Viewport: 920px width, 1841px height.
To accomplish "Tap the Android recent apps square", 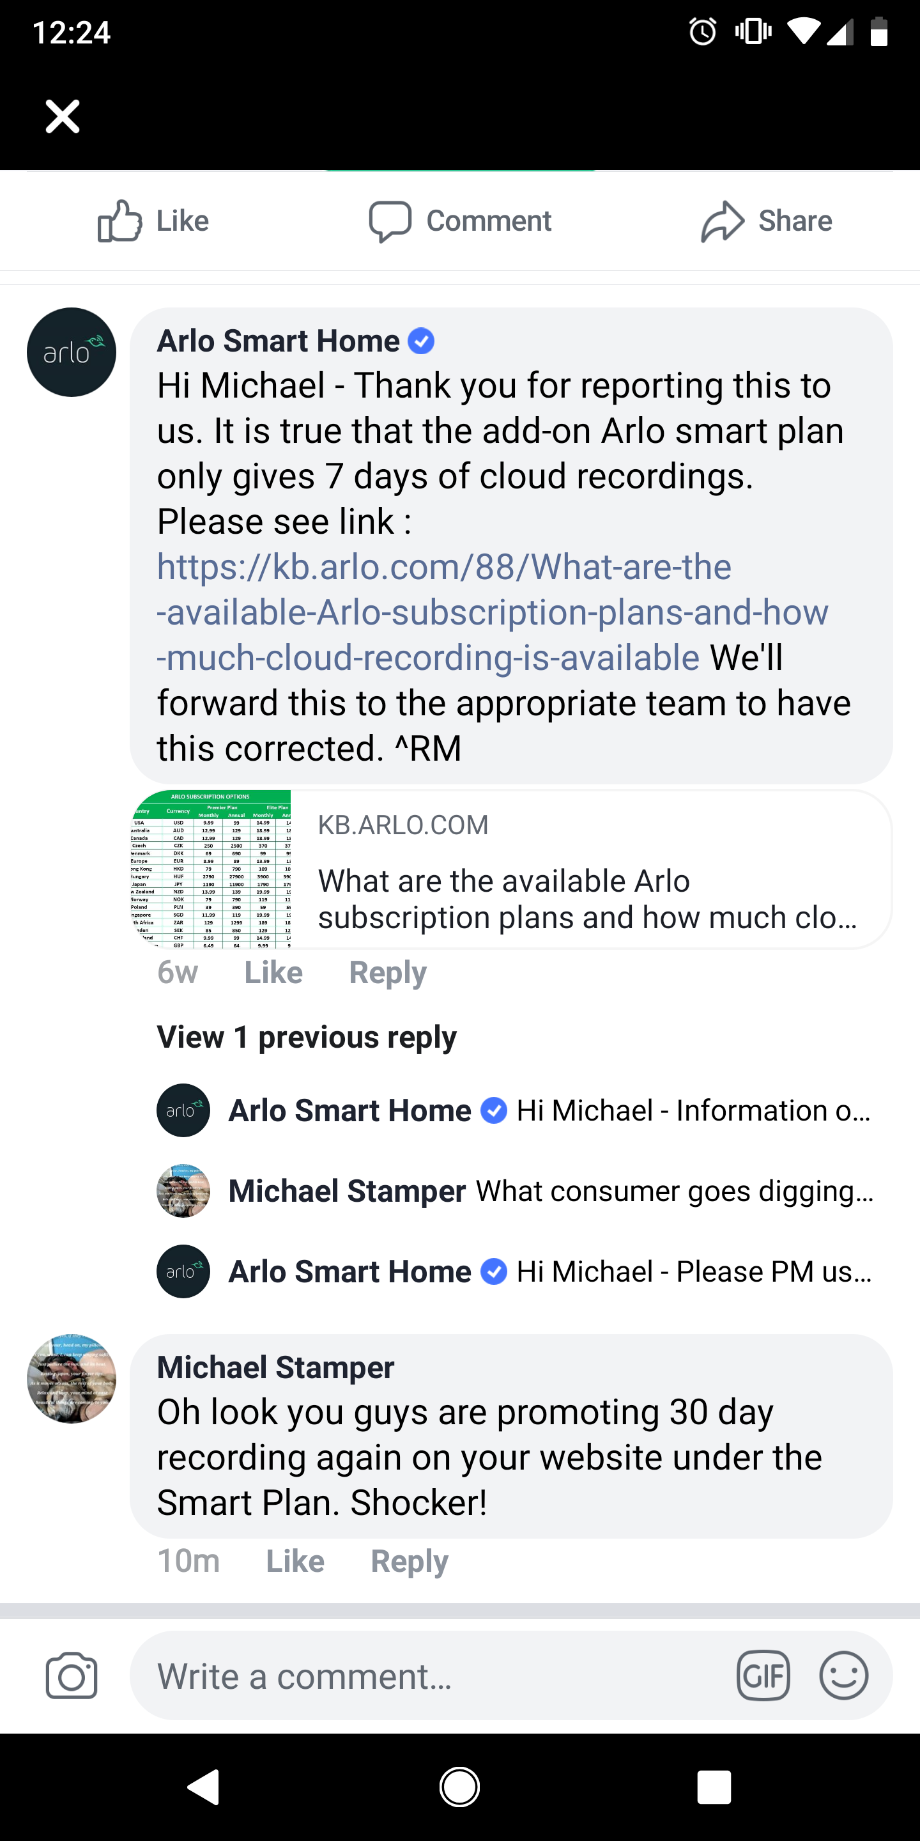I will pos(714,1787).
